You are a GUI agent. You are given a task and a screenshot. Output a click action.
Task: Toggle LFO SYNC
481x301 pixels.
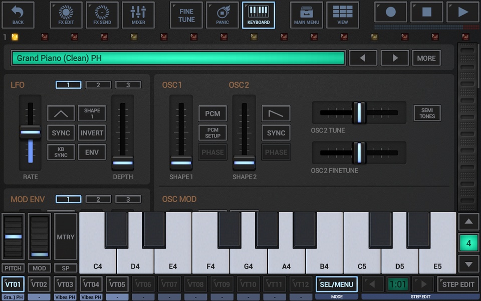click(x=61, y=133)
